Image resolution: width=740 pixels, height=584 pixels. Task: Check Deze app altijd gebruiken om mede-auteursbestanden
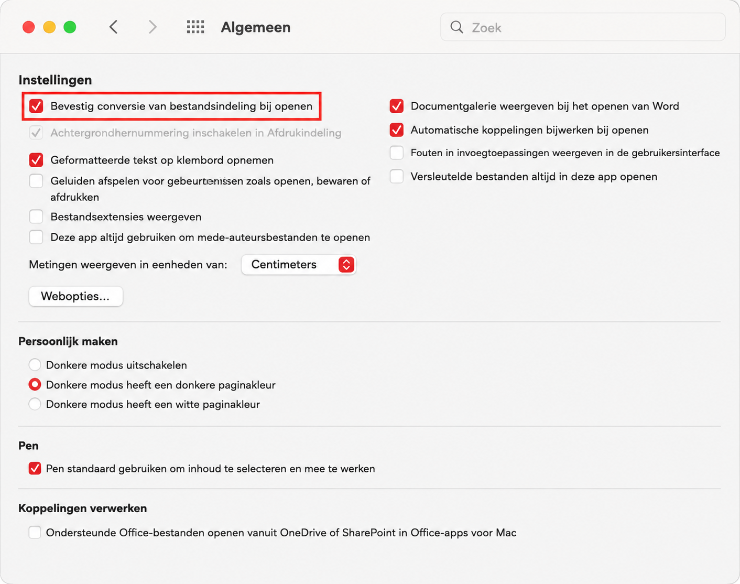click(36, 237)
